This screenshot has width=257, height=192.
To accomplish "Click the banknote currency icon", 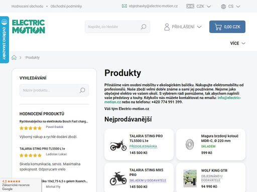I will (190, 6).
